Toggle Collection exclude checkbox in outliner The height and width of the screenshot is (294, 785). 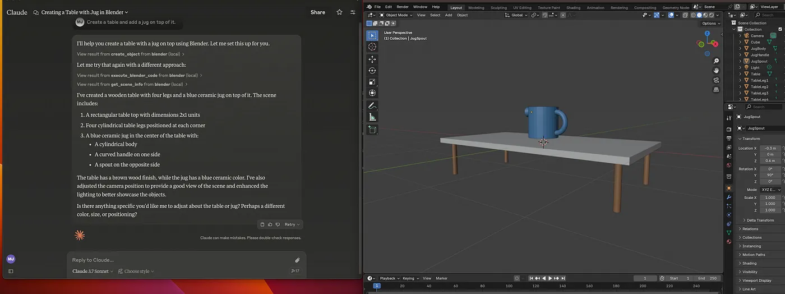point(780,29)
